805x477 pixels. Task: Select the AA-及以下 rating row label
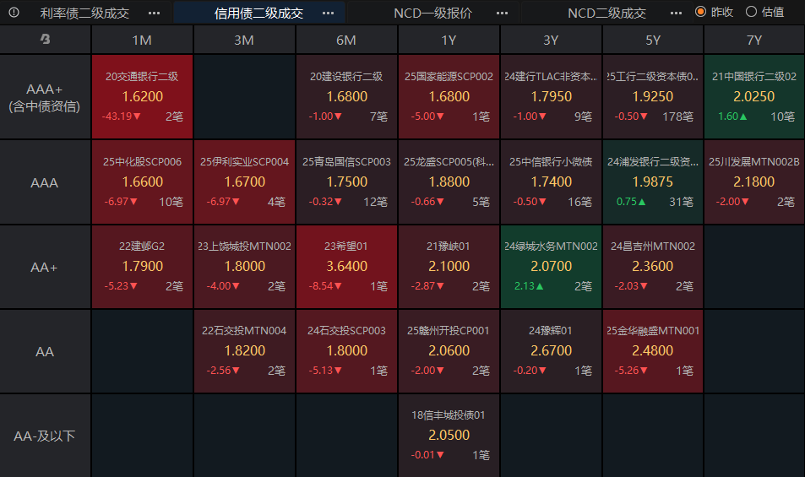pos(45,436)
